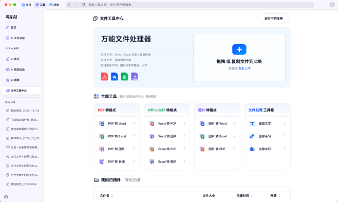Click the 图片 转 Excel icon

202,136
